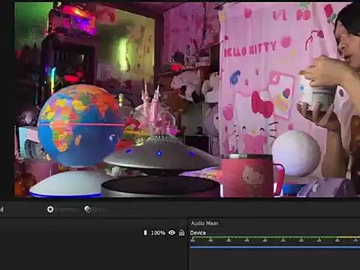
Task: Click the green Device audio level meter
Action: 275,237
